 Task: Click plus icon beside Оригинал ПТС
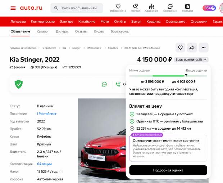[132, 121]
